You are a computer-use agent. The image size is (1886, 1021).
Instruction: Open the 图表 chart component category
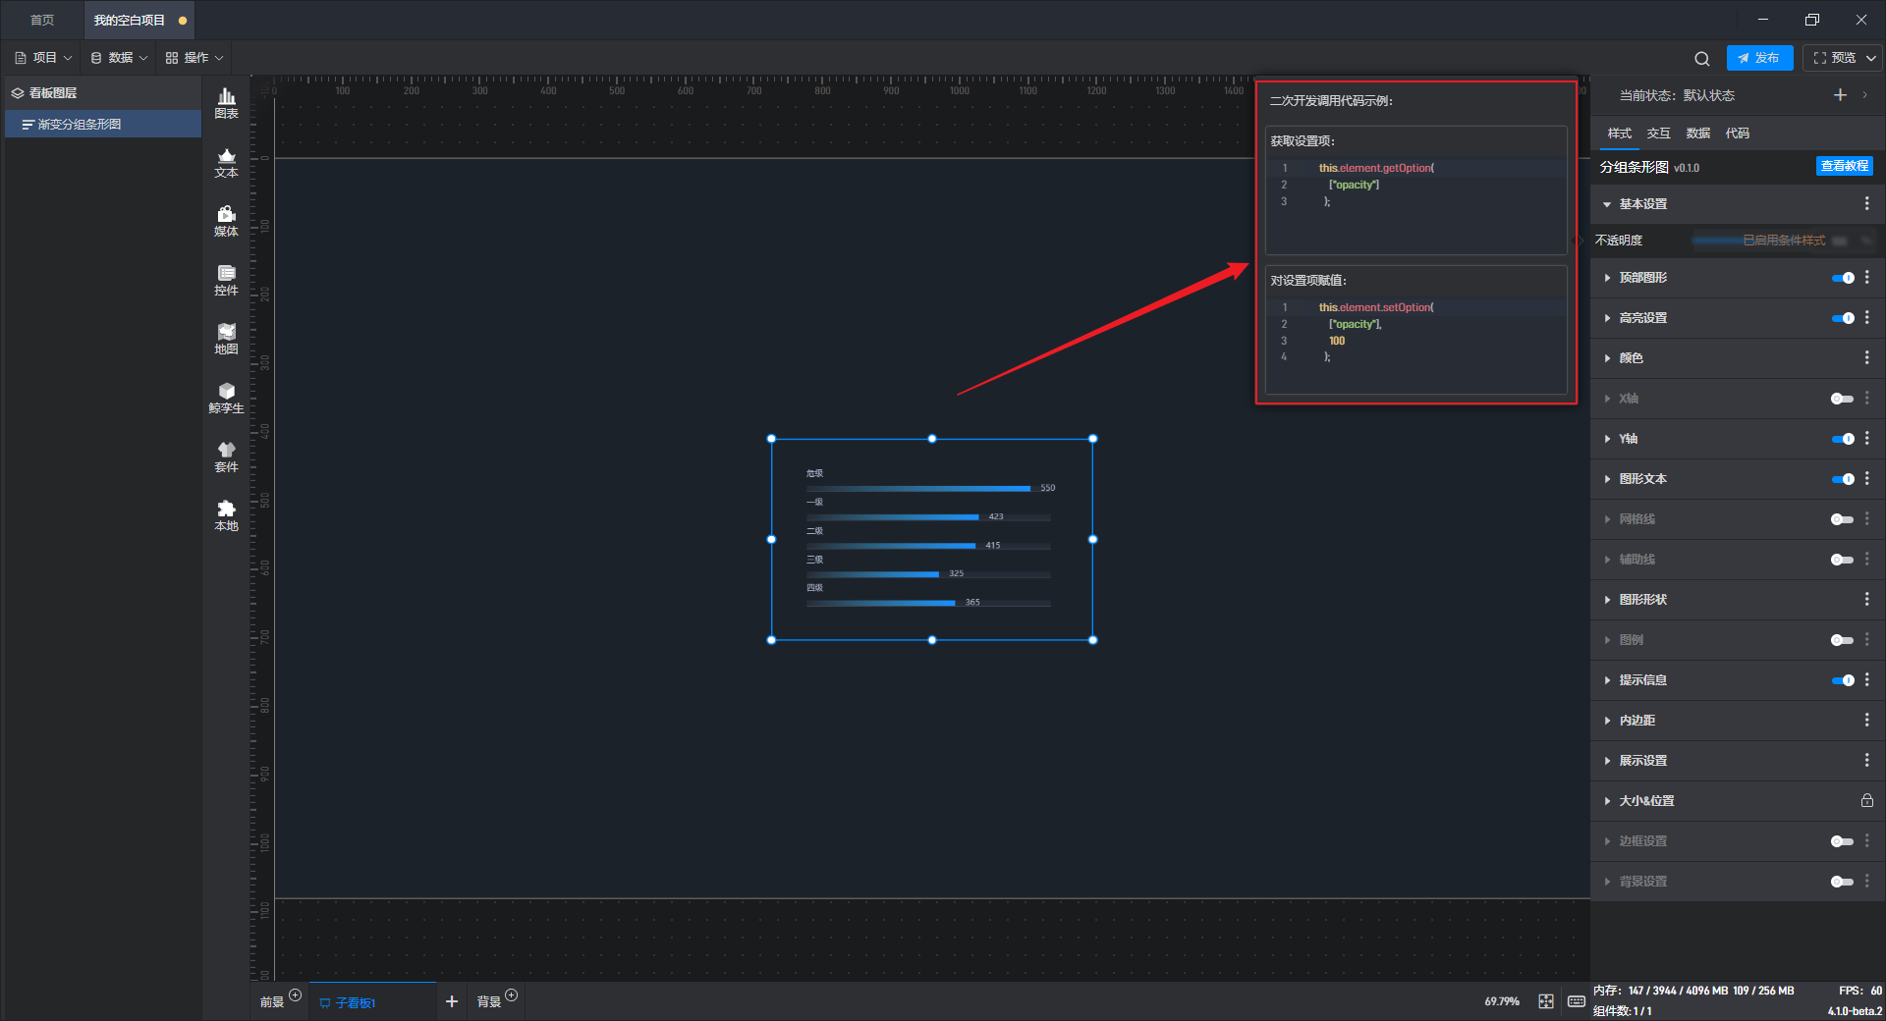click(x=226, y=103)
